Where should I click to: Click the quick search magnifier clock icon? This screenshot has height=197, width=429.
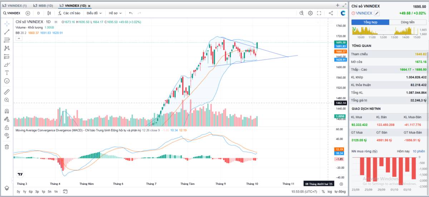301,13
